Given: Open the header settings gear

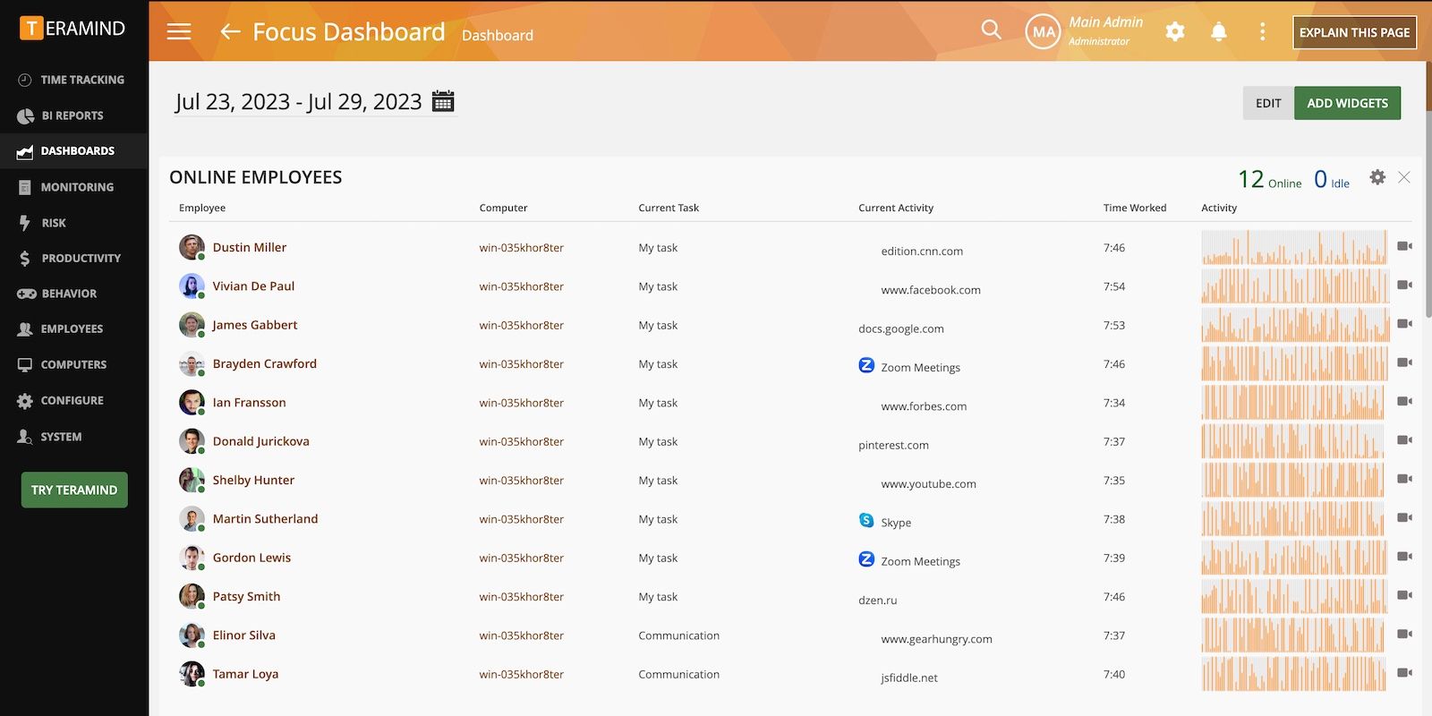Looking at the screenshot, I should [x=1175, y=32].
